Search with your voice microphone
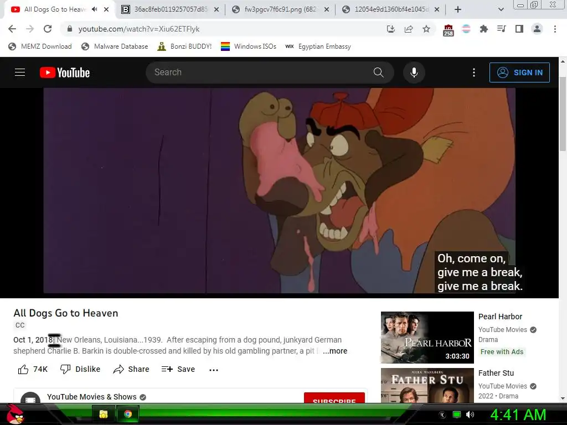This screenshot has width=567, height=425. pyautogui.click(x=414, y=72)
